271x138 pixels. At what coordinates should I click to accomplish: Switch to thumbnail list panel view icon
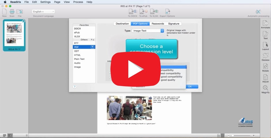tap(10, 136)
